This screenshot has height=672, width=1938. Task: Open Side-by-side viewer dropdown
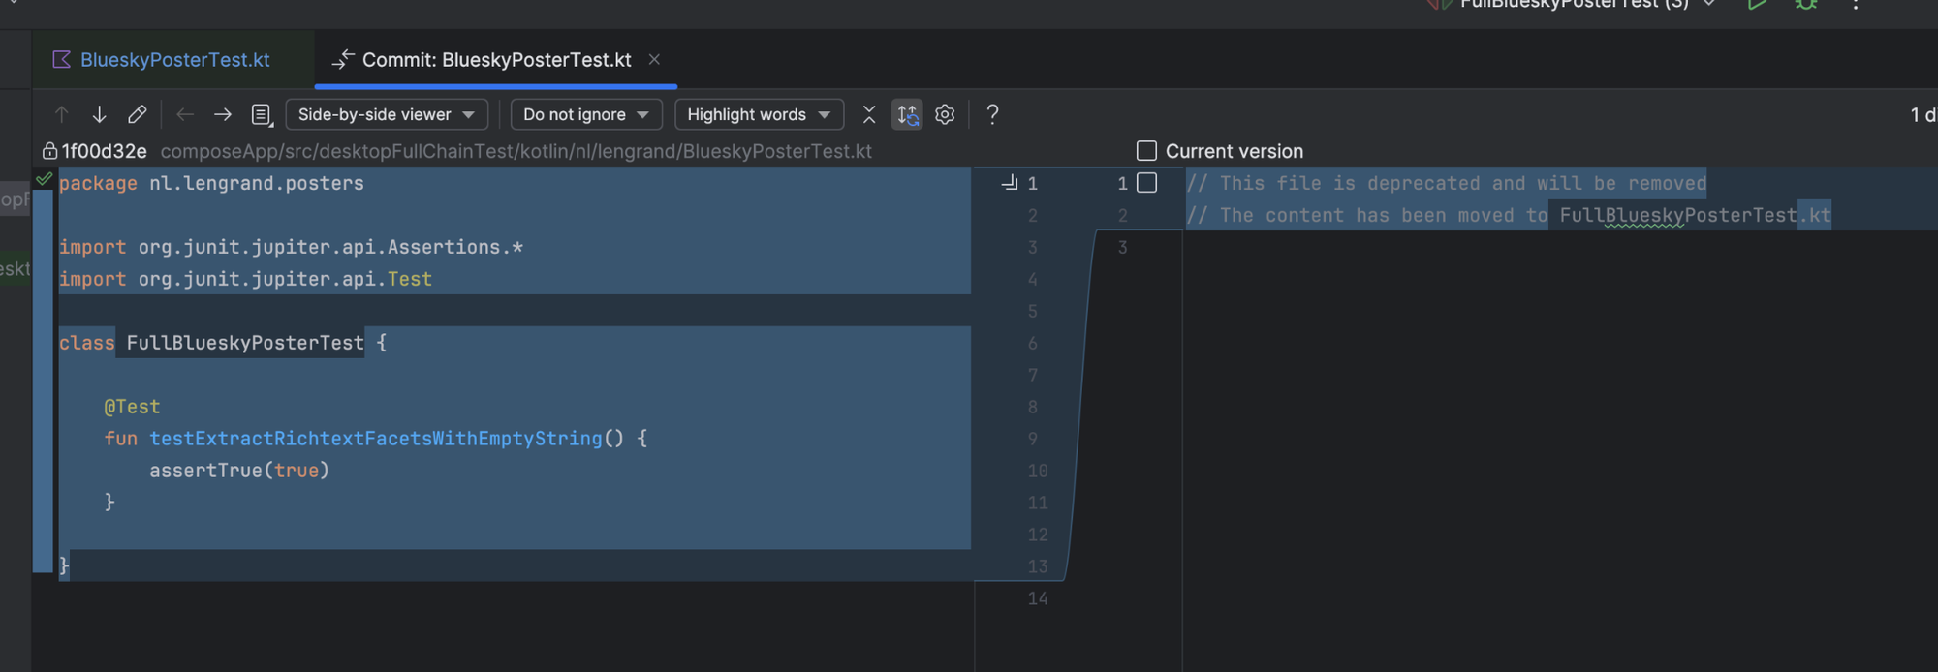tap(386, 114)
